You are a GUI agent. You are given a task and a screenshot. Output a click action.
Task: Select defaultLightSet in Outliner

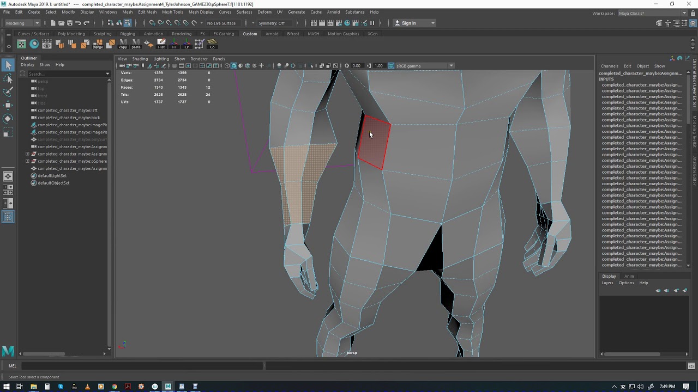click(x=52, y=176)
